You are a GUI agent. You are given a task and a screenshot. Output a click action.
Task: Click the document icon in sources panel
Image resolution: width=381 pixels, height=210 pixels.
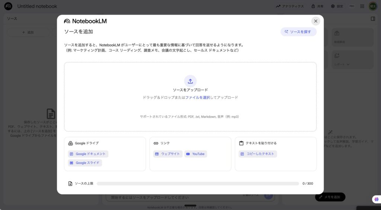(x=51, y=114)
